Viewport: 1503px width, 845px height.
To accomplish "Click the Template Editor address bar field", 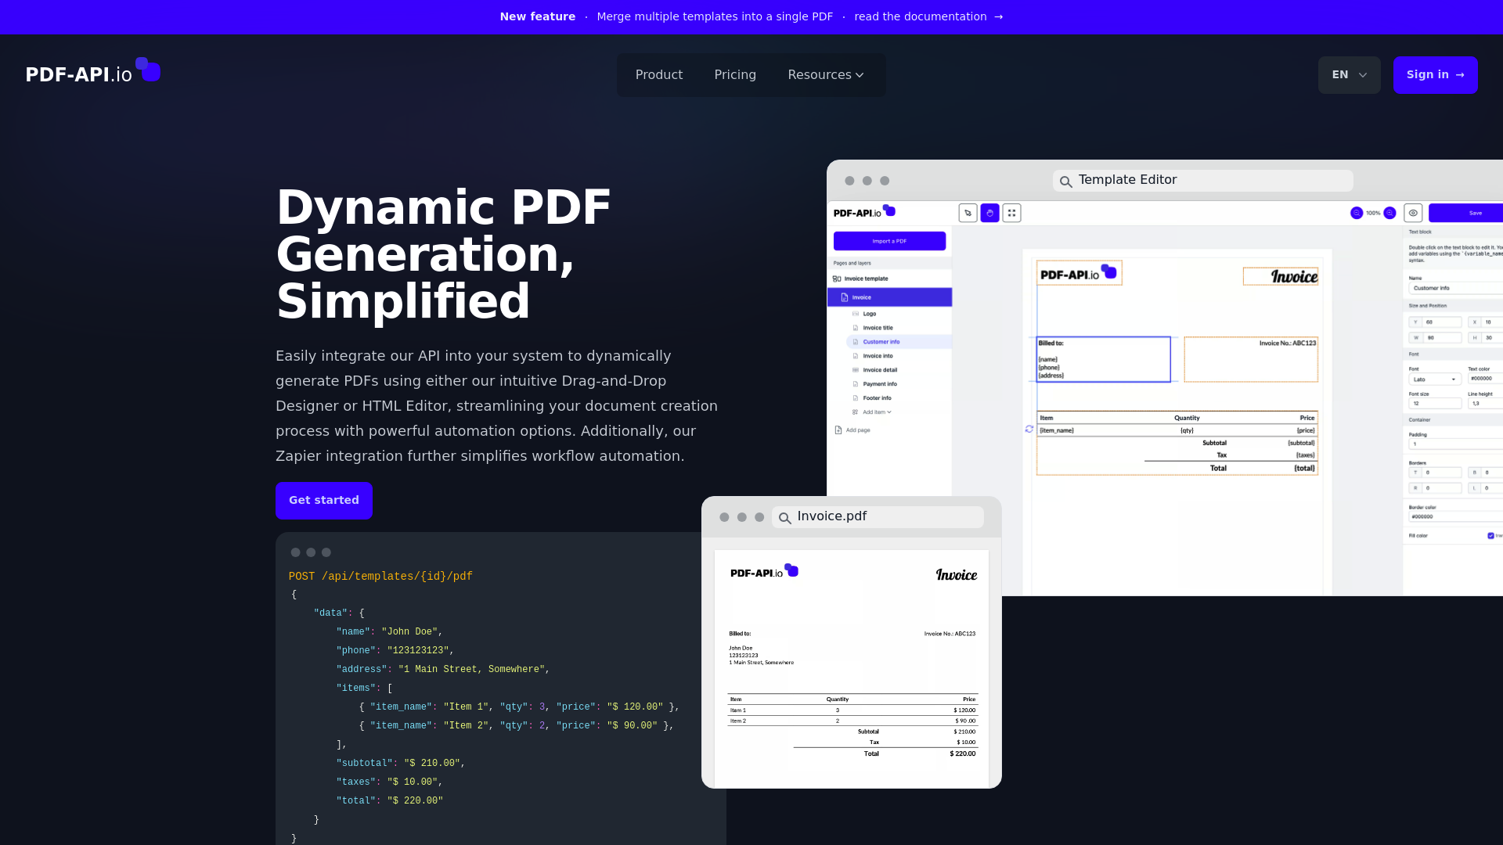I will pyautogui.click(x=1203, y=181).
